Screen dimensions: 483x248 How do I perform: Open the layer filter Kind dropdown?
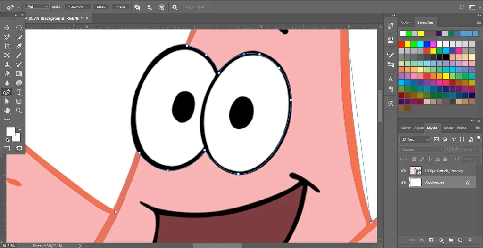415,139
